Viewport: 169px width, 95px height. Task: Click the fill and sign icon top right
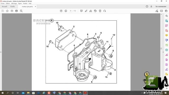(157, 11)
